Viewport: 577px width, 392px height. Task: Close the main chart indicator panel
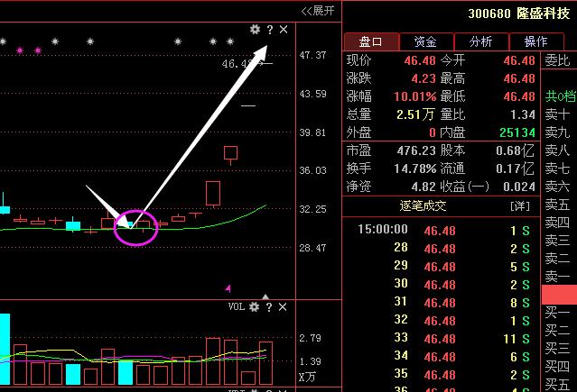pos(284,30)
